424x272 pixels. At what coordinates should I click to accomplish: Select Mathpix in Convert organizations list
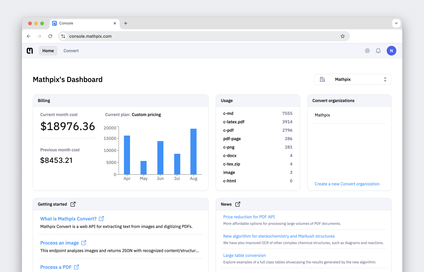click(x=322, y=115)
